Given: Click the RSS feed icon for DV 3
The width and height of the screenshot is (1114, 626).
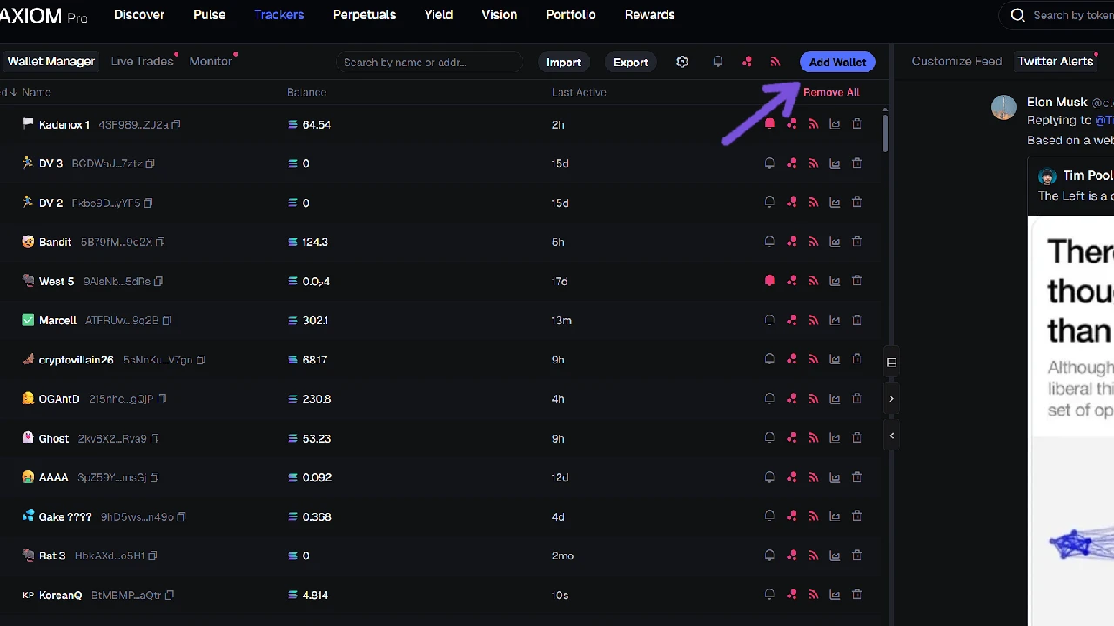Looking at the screenshot, I should [813, 163].
